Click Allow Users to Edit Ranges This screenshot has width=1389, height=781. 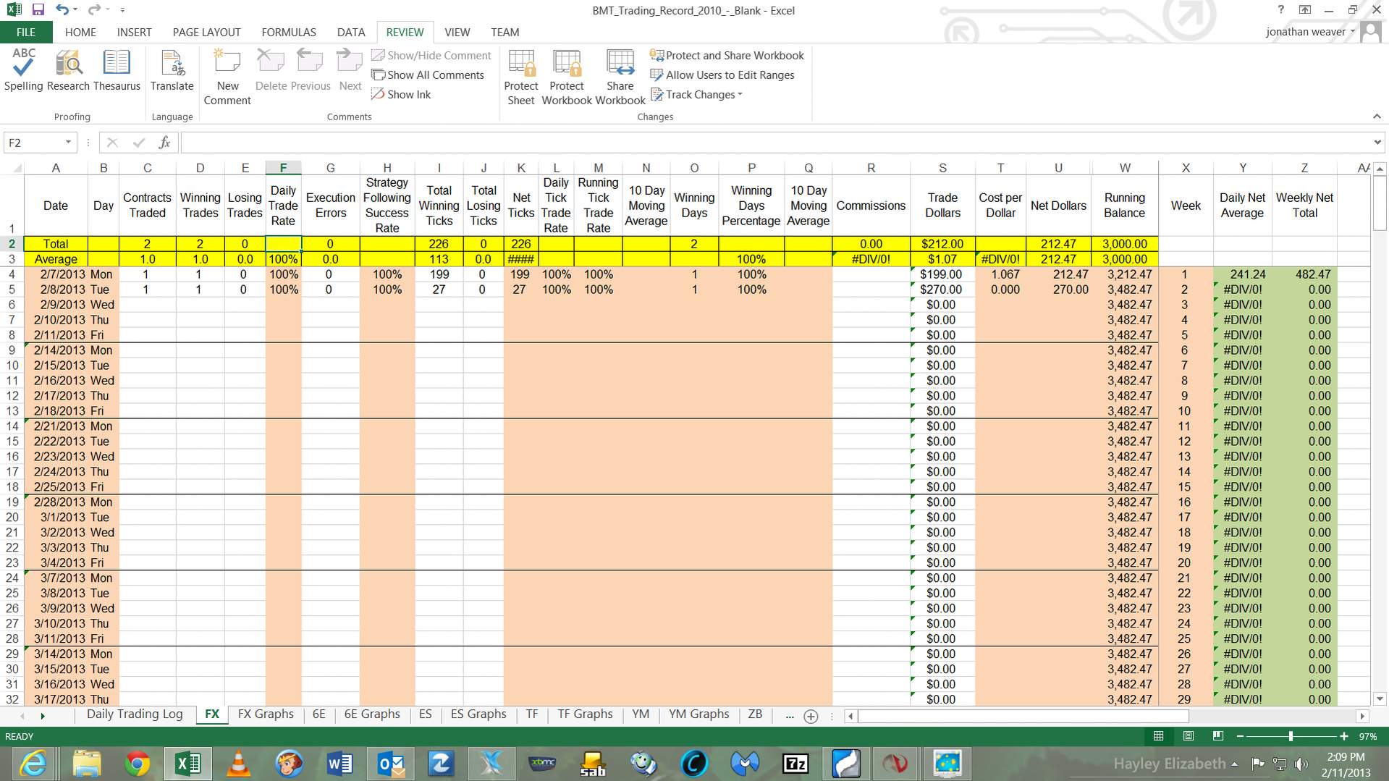coord(722,75)
